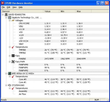Click the AMD Athlon processor chip icon
This screenshot has width=110, height=102.
[x=10, y=73]
